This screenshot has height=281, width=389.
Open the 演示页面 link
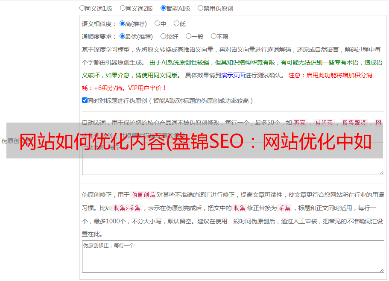coord(233,75)
